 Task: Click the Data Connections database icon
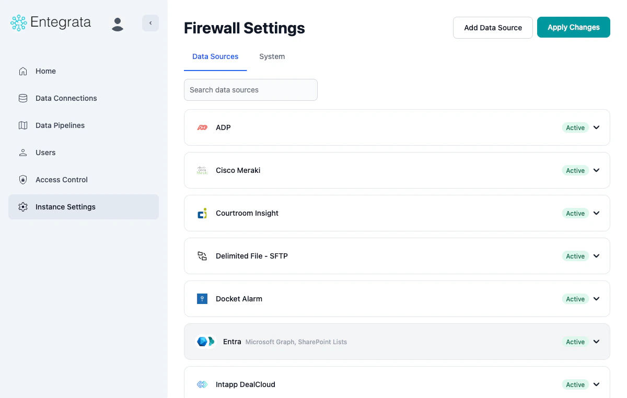coord(22,98)
